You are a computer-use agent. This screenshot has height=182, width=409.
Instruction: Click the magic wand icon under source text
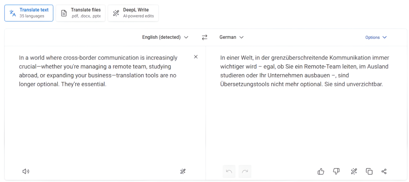[183, 171]
